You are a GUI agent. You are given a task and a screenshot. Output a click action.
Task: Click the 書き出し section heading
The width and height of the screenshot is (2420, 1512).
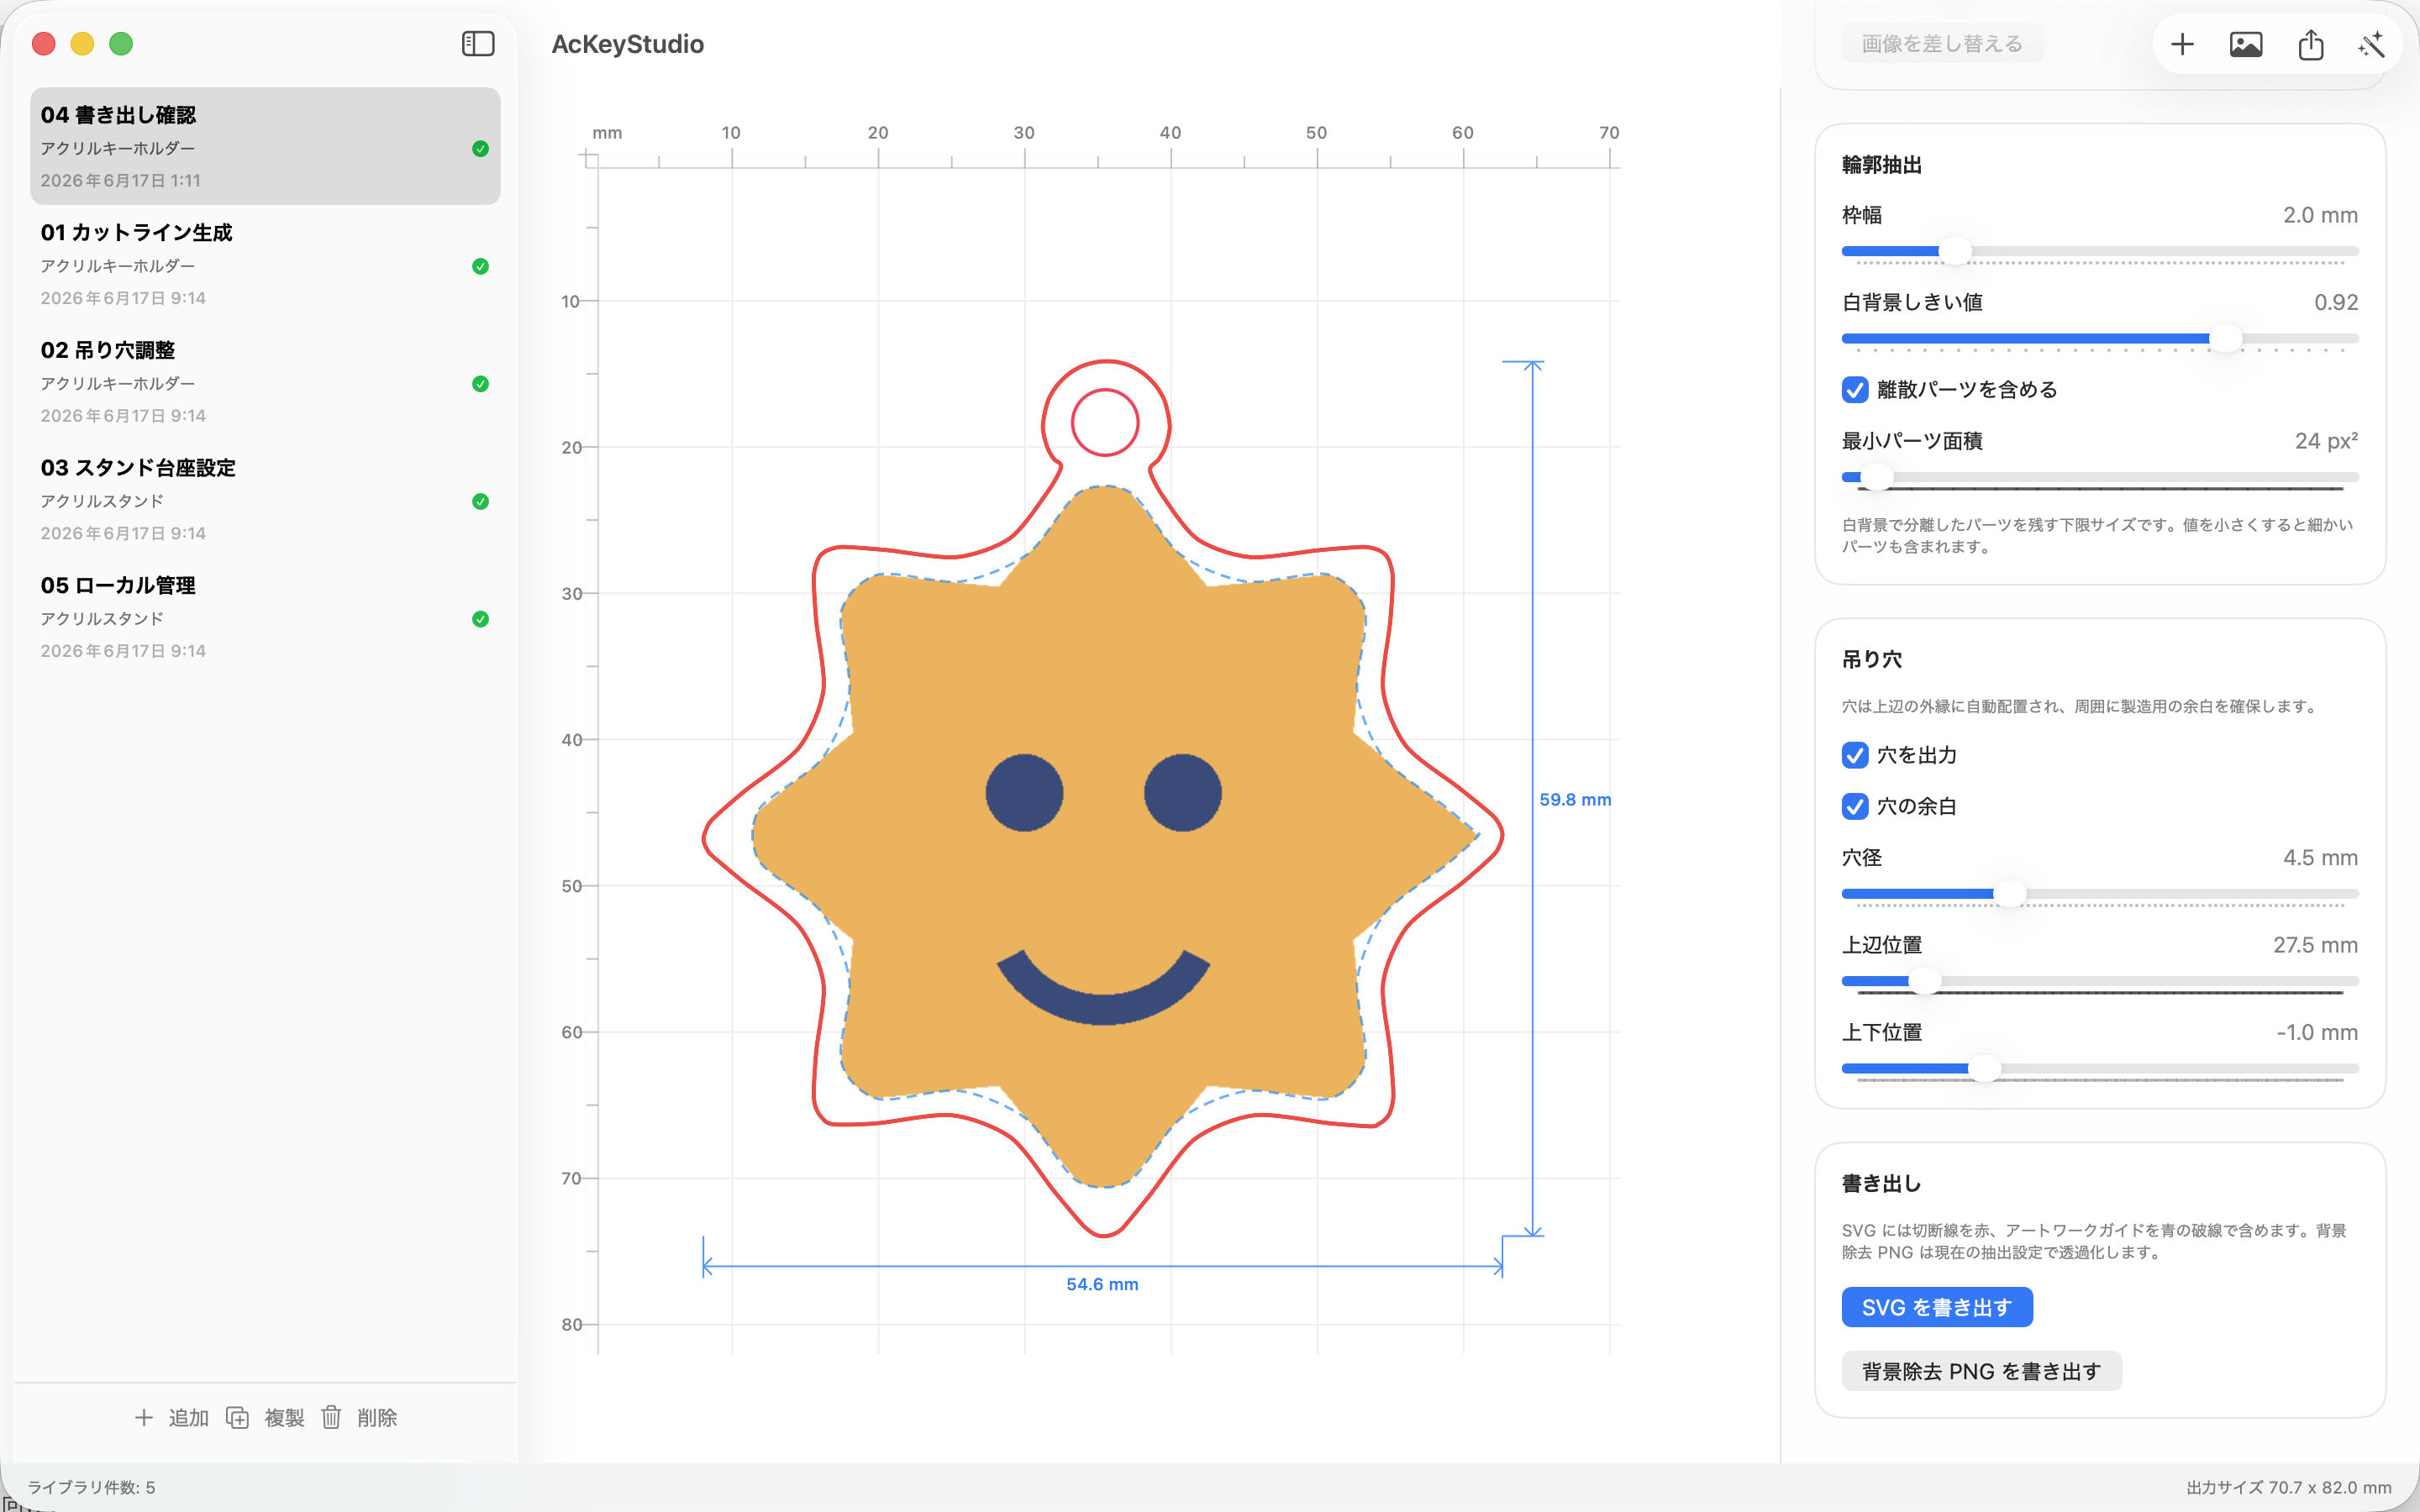pyautogui.click(x=1882, y=1183)
